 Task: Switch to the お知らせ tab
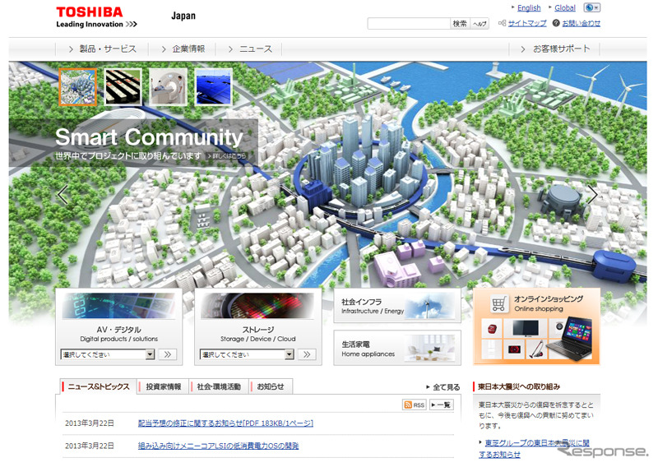click(x=271, y=387)
